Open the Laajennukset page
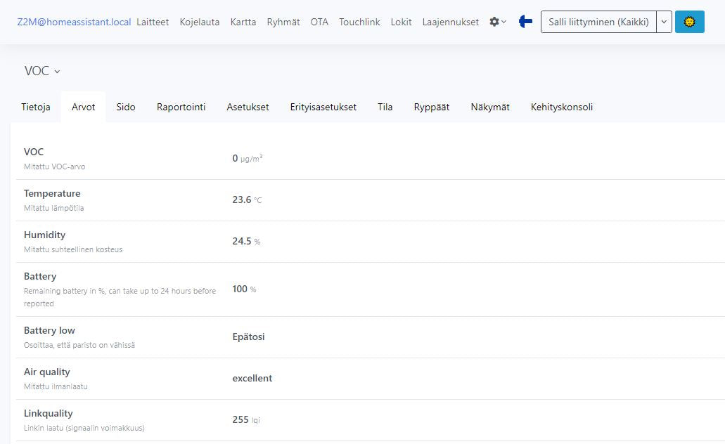 point(450,22)
